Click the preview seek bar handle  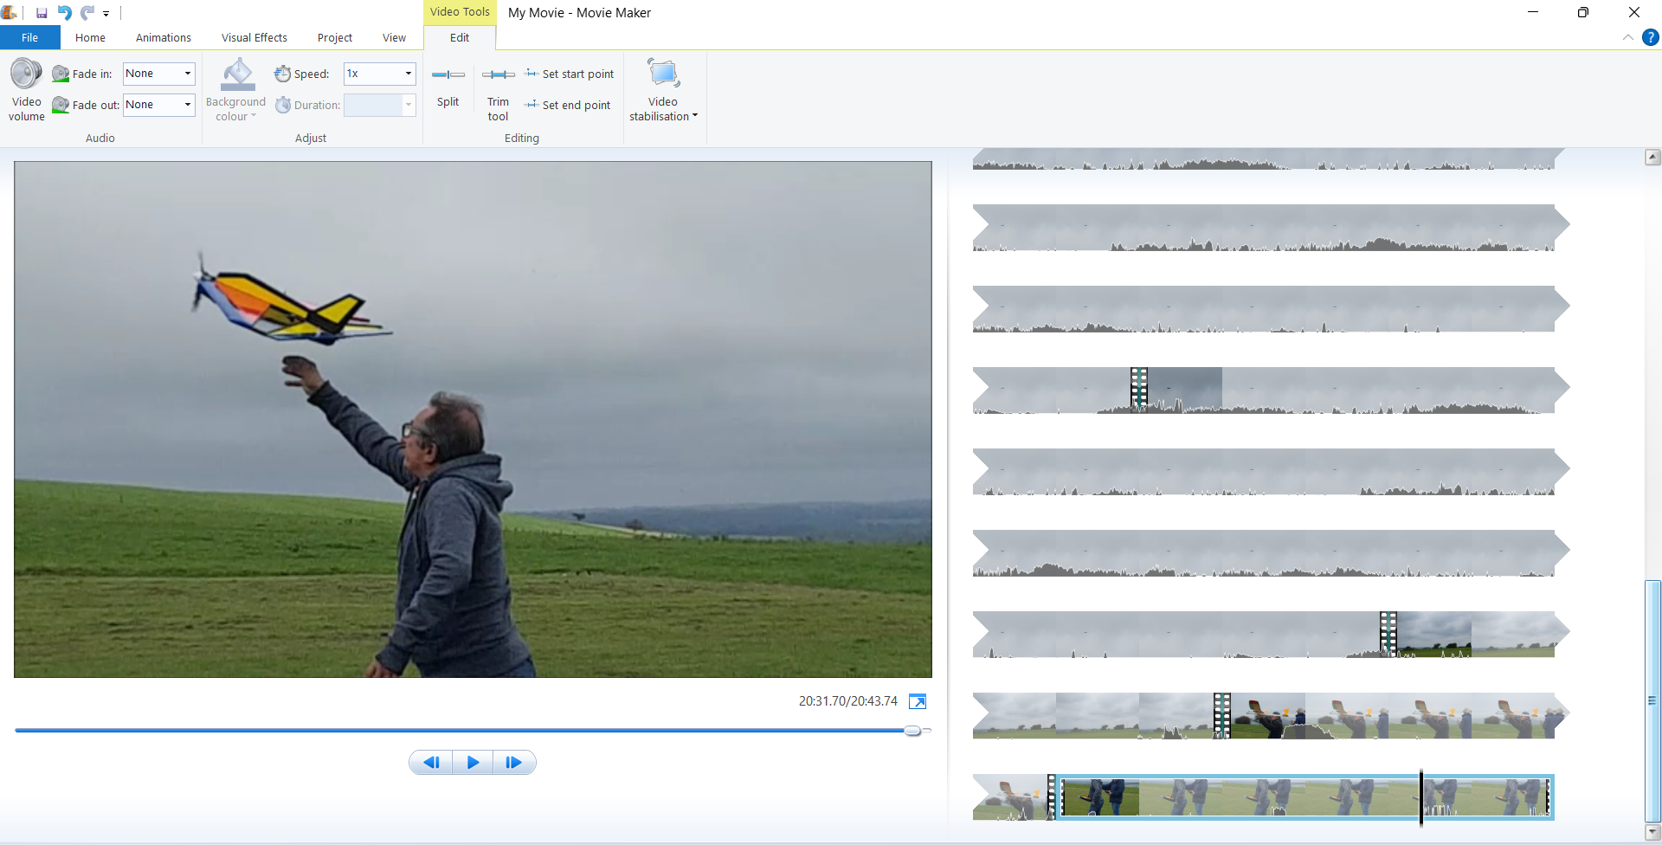[912, 731]
